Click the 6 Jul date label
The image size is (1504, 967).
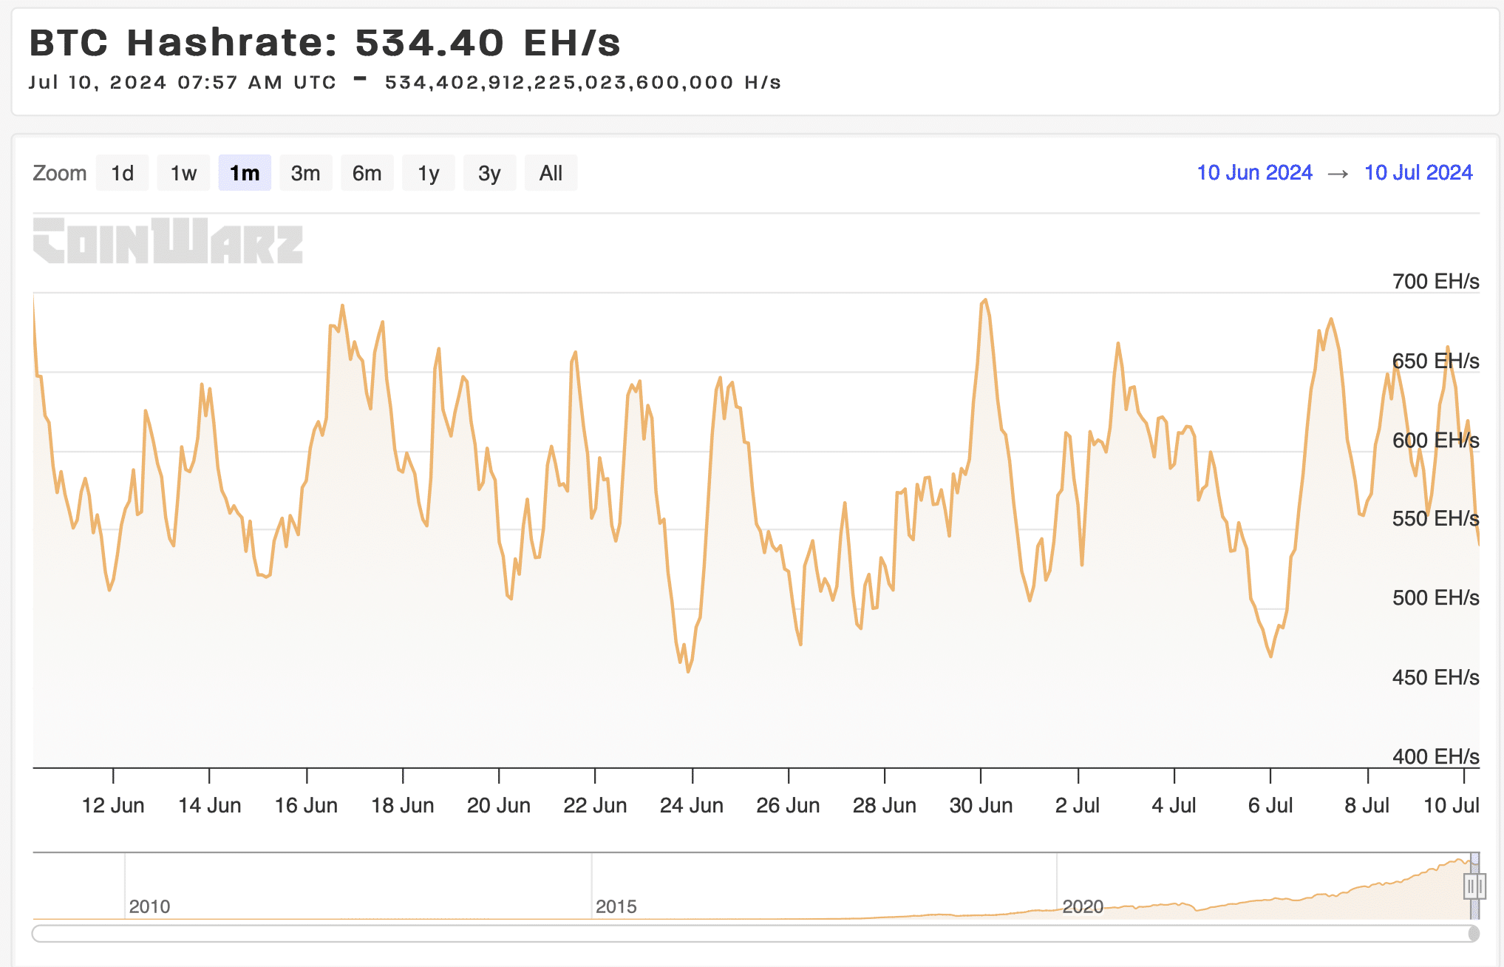1270,805
